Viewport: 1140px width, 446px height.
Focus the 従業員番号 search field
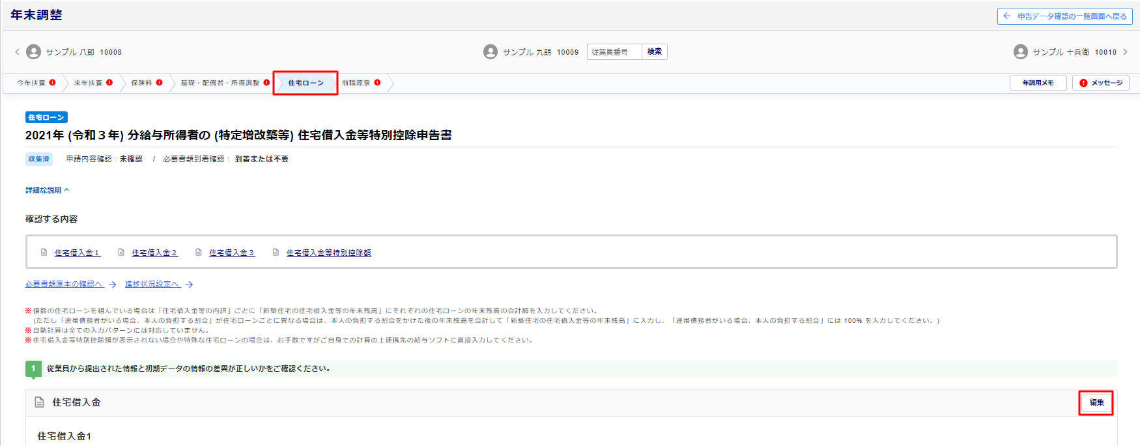(614, 52)
